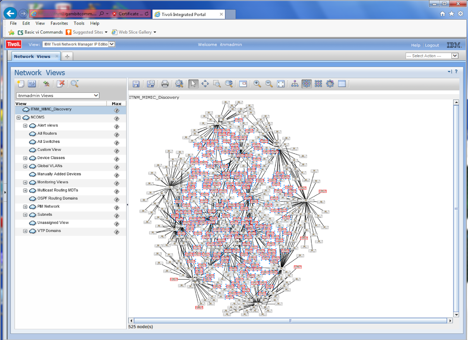
Task: Expand the Subnets tree node
Action: tap(25, 215)
